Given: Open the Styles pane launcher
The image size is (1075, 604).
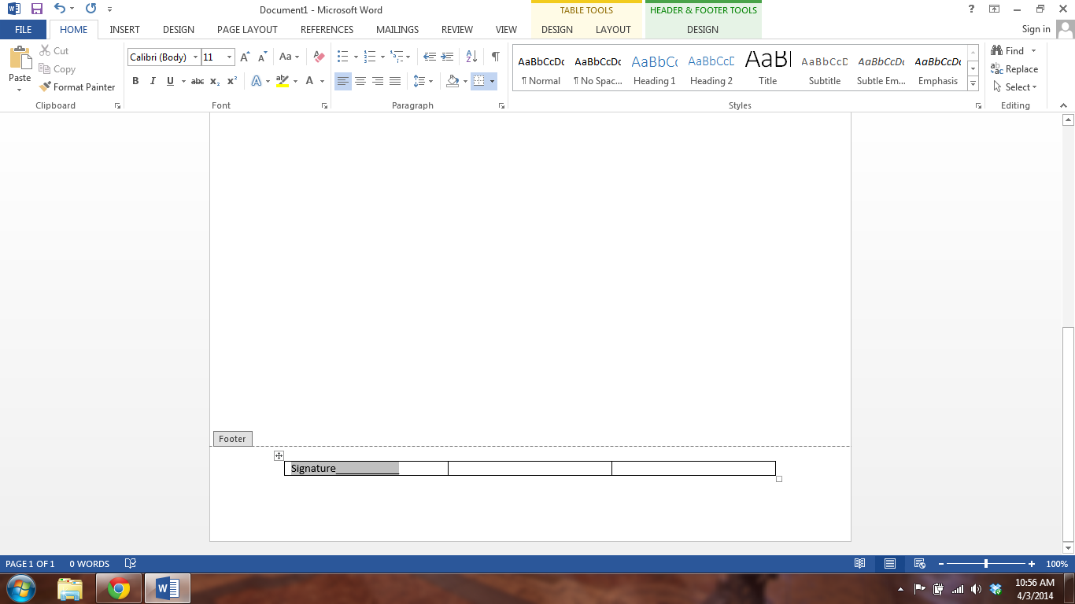Looking at the screenshot, I should (978, 105).
